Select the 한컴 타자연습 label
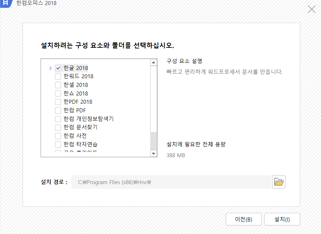 (81, 145)
